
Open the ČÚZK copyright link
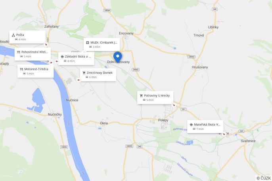click(264, 178)
